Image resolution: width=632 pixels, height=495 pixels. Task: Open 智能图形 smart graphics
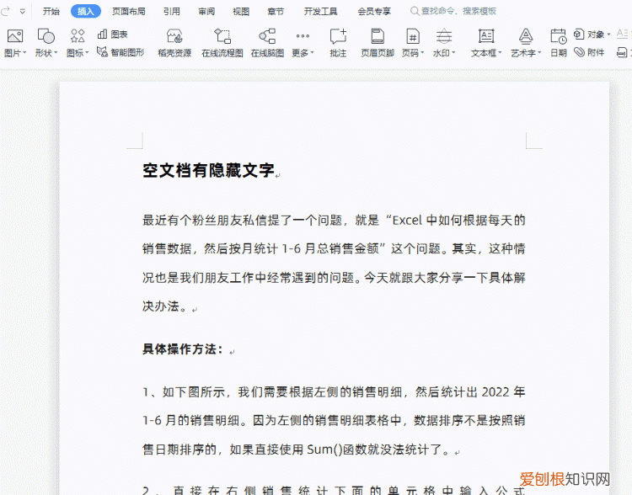click(x=121, y=52)
